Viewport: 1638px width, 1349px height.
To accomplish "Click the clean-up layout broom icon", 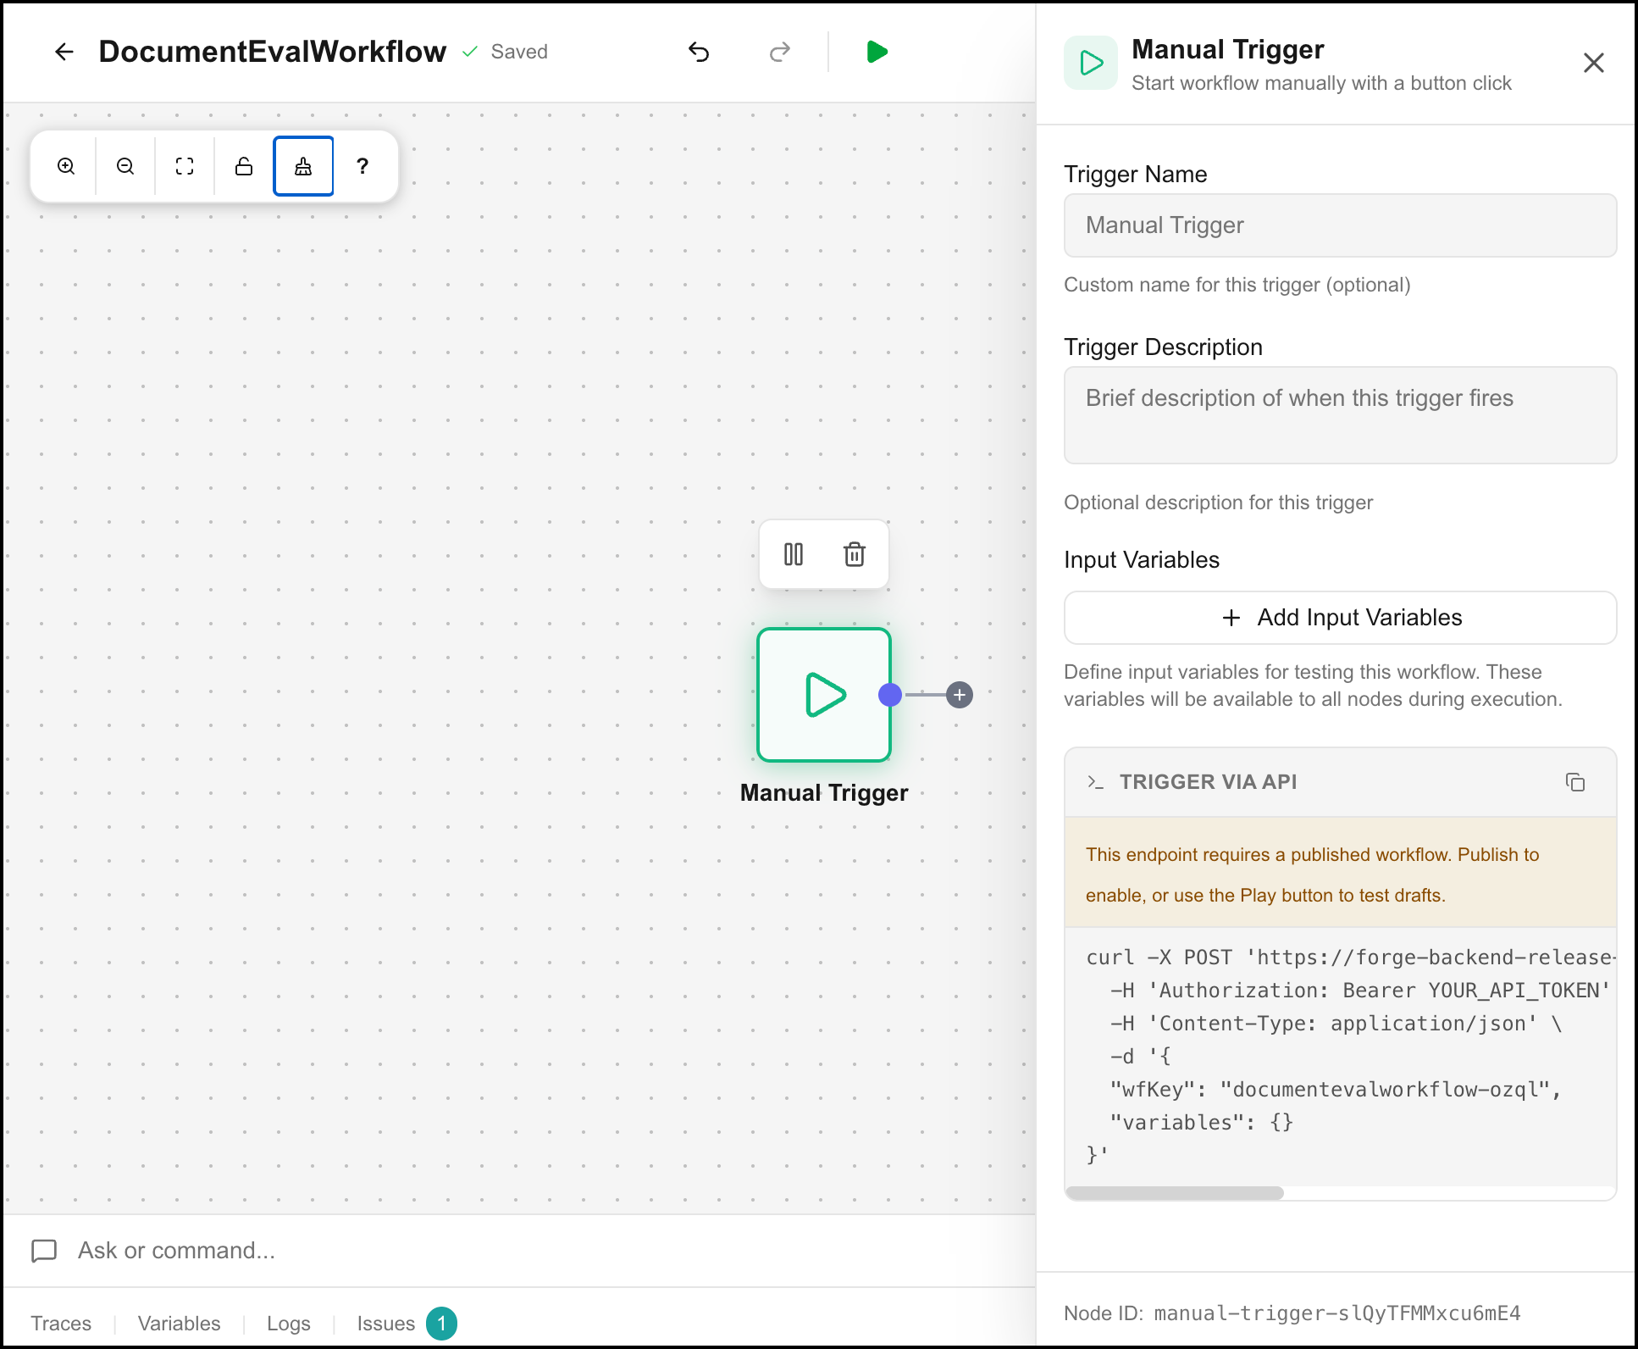I will 303,166.
